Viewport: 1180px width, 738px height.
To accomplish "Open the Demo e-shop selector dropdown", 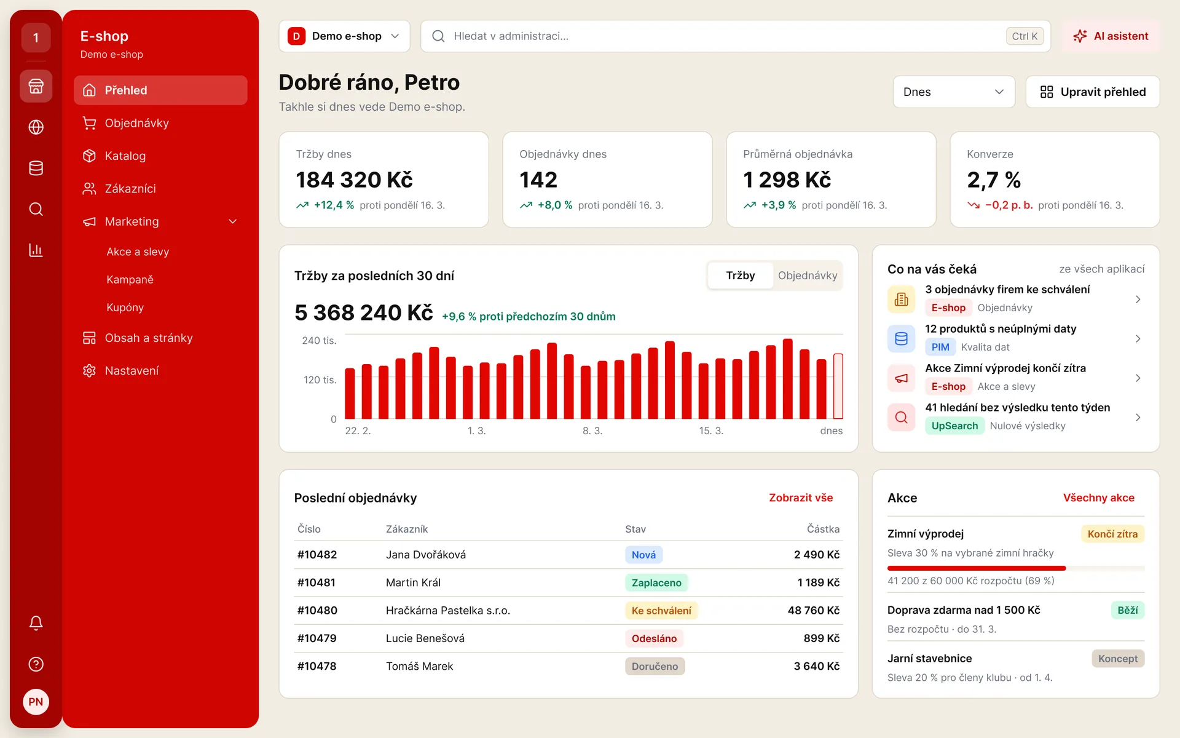I will (344, 36).
